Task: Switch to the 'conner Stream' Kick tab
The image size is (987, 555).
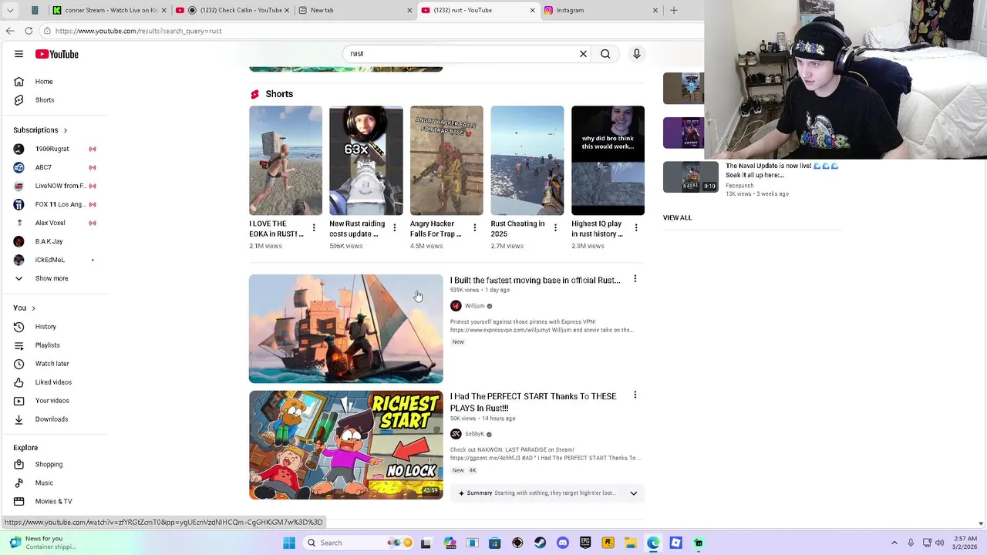Action: pyautogui.click(x=110, y=10)
